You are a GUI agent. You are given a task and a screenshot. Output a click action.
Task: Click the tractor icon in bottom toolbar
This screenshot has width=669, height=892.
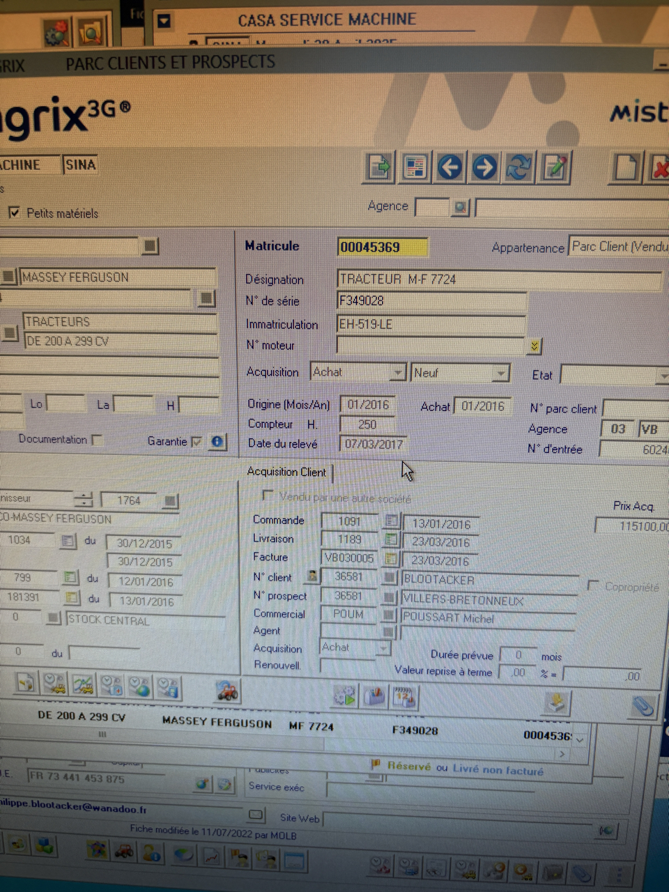124,851
